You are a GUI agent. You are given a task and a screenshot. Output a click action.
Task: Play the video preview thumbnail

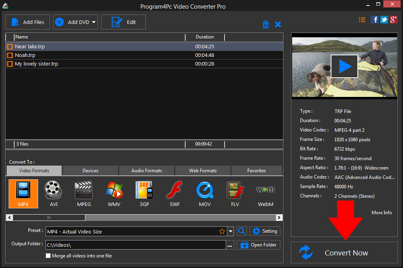[x=344, y=66]
